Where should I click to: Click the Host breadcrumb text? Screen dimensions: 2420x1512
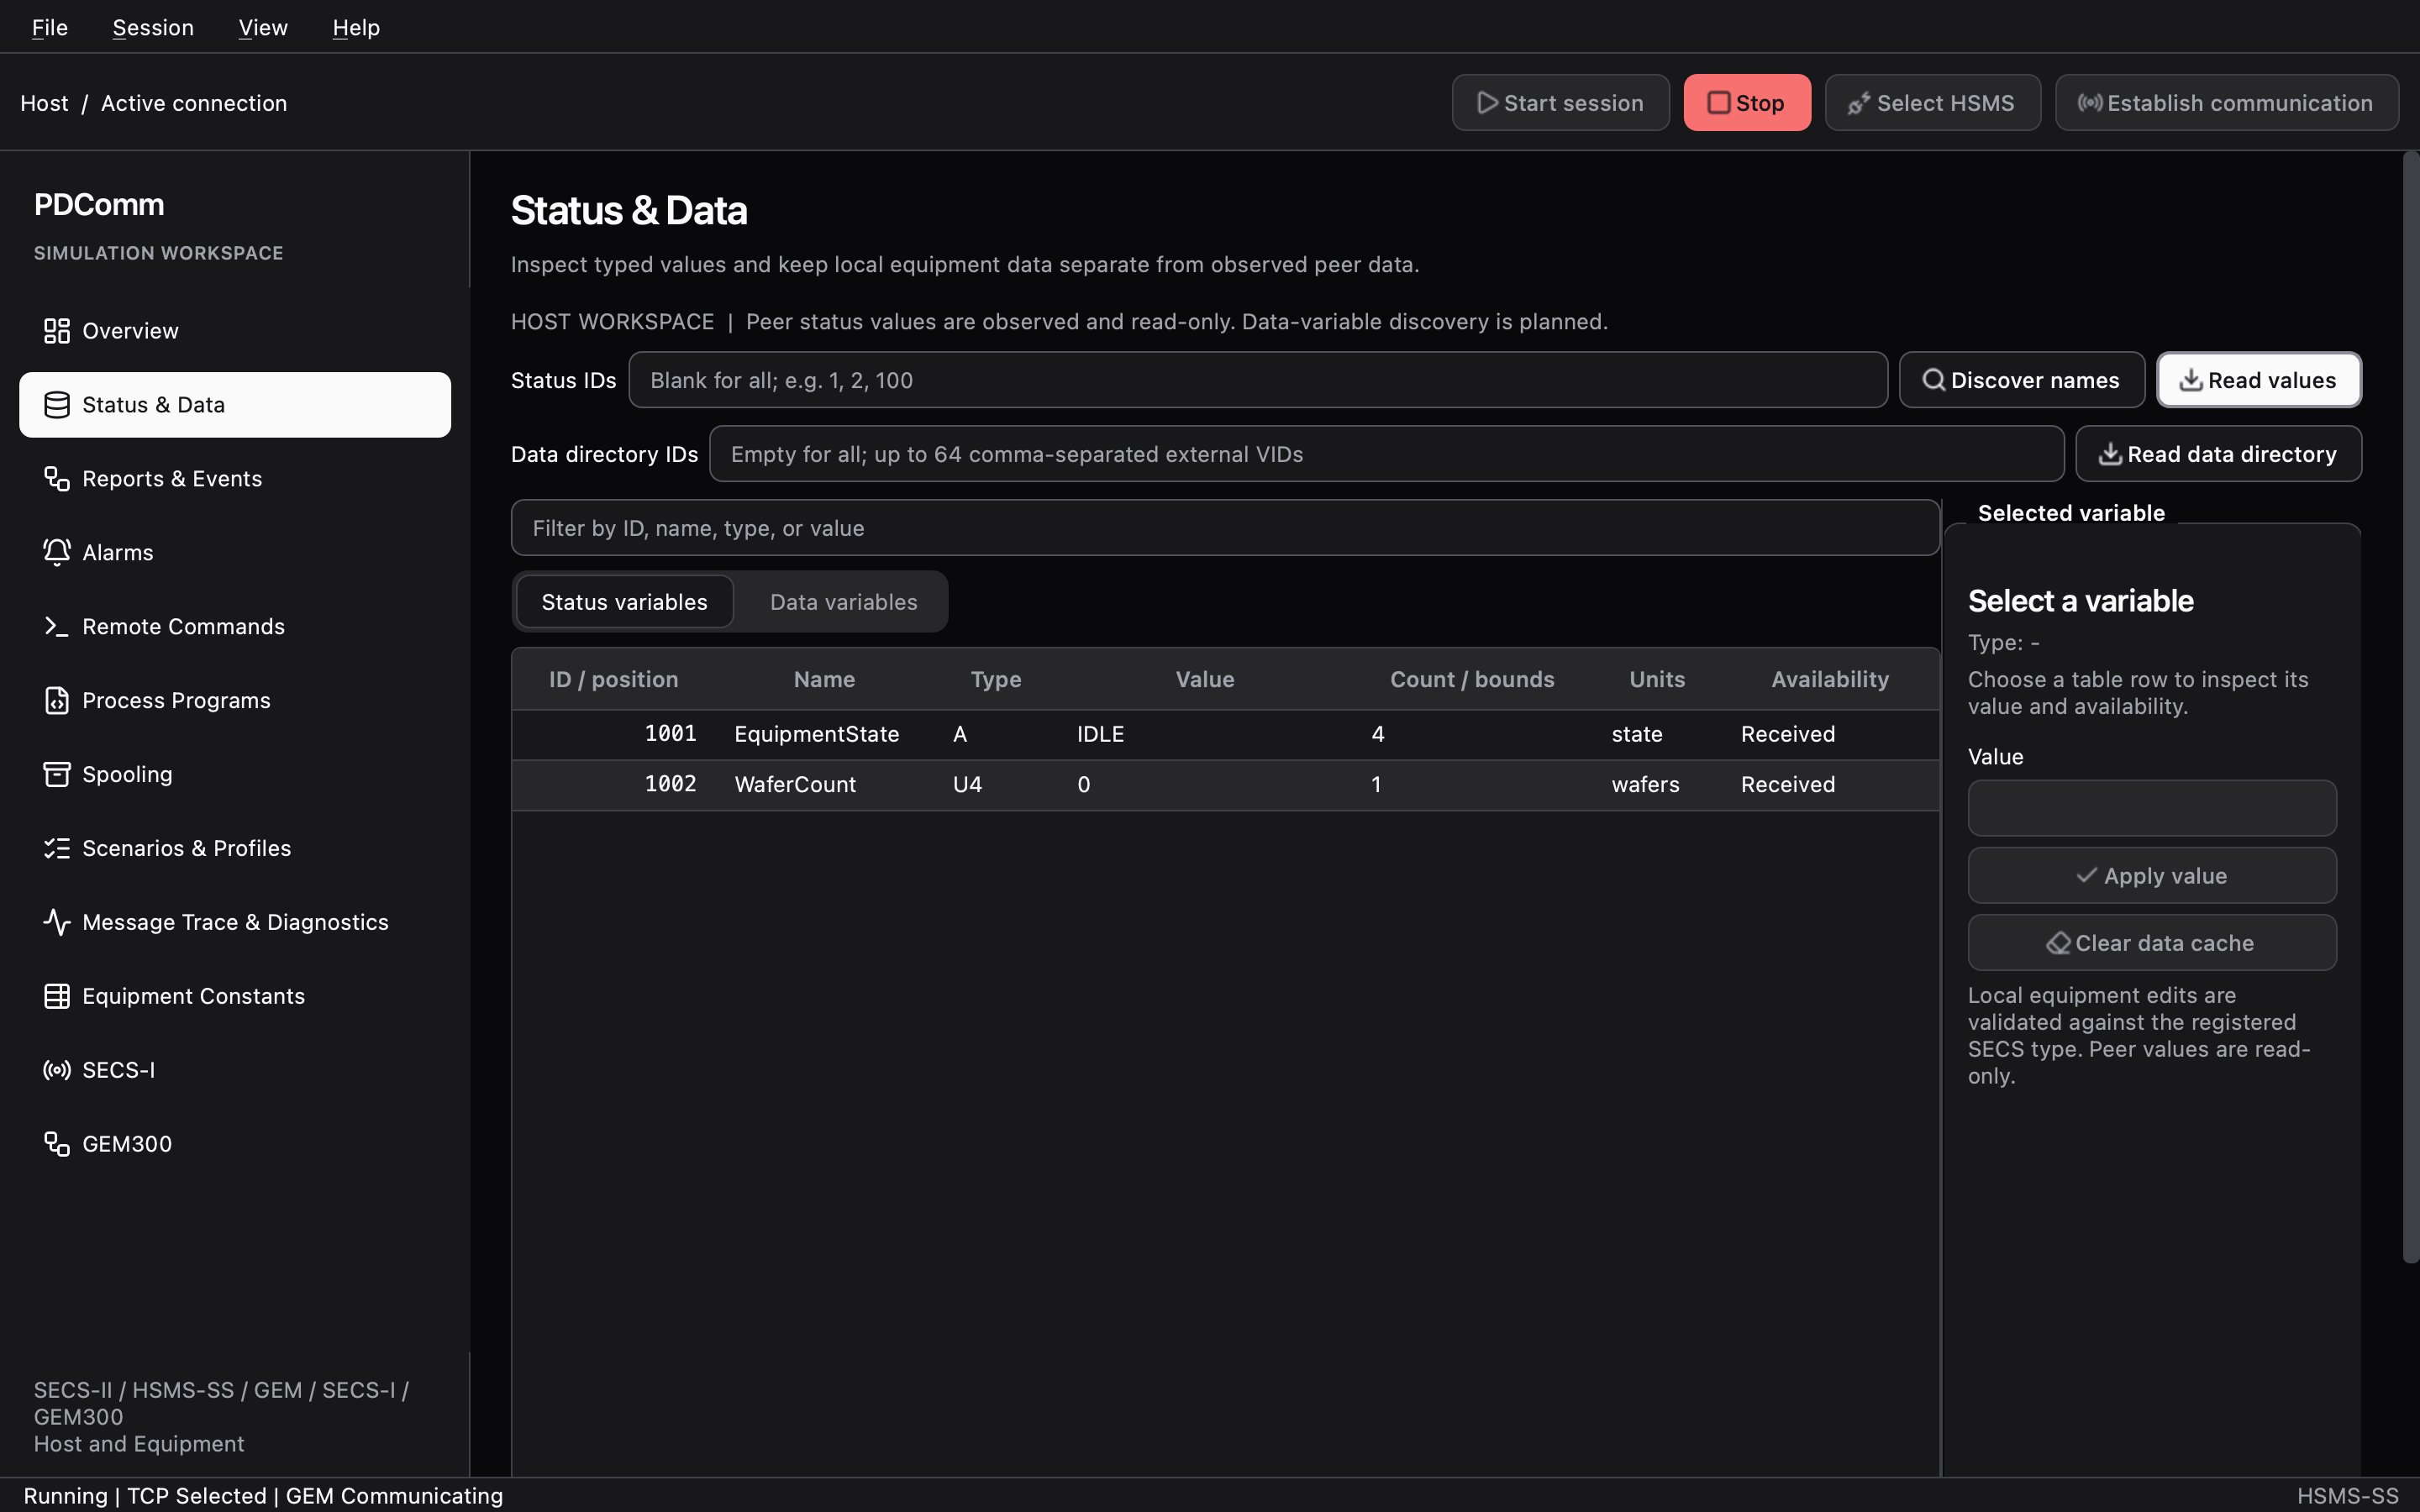(x=45, y=103)
